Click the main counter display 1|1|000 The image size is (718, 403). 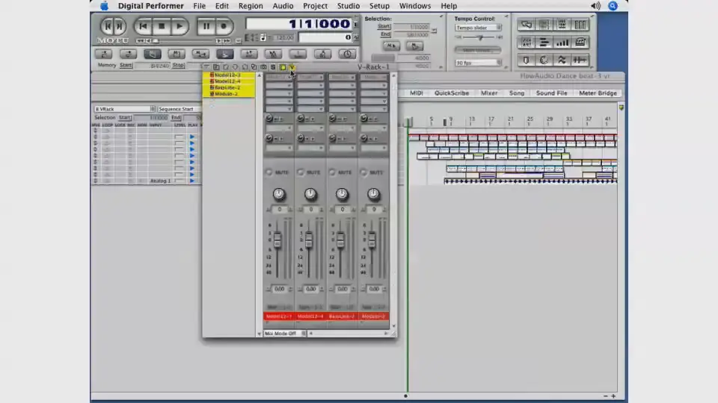pos(299,24)
